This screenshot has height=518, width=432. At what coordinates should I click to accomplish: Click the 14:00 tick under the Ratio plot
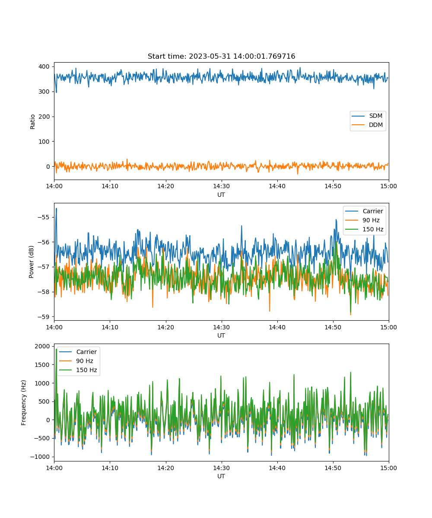tap(54, 186)
